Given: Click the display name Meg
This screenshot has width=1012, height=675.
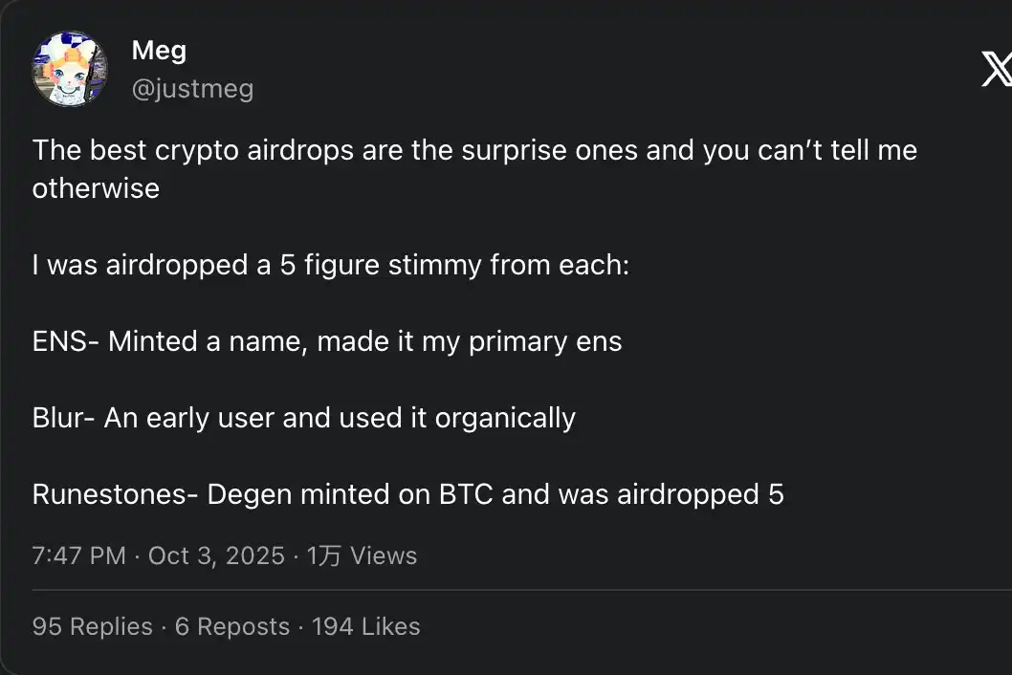Looking at the screenshot, I should pos(159,50).
